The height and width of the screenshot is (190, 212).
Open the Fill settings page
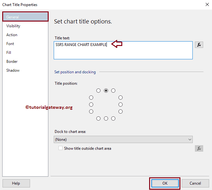tap(9, 53)
